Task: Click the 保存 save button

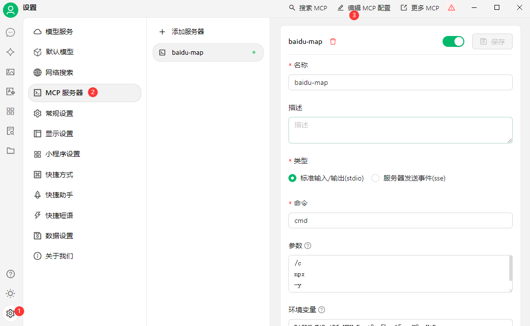Action: [492, 41]
